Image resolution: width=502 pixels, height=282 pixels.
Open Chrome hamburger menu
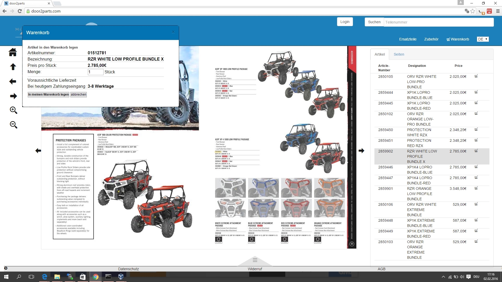tap(498, 11)
